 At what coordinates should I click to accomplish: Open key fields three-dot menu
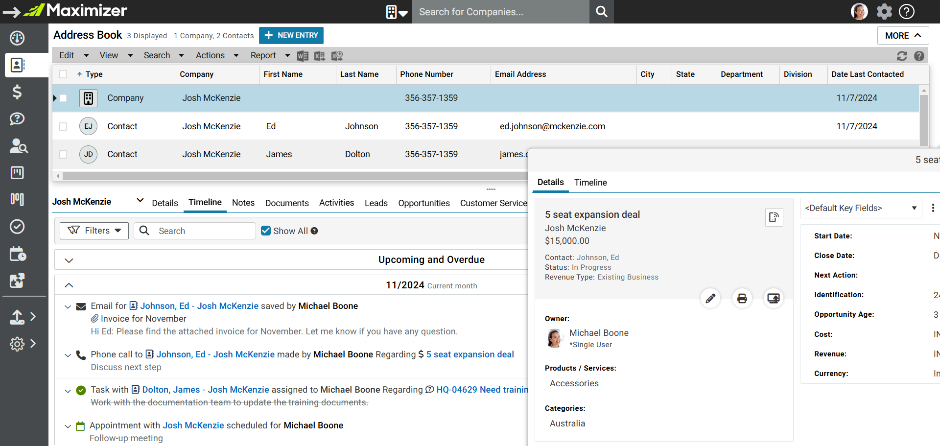pyautogui.click(x=933, y=208)
